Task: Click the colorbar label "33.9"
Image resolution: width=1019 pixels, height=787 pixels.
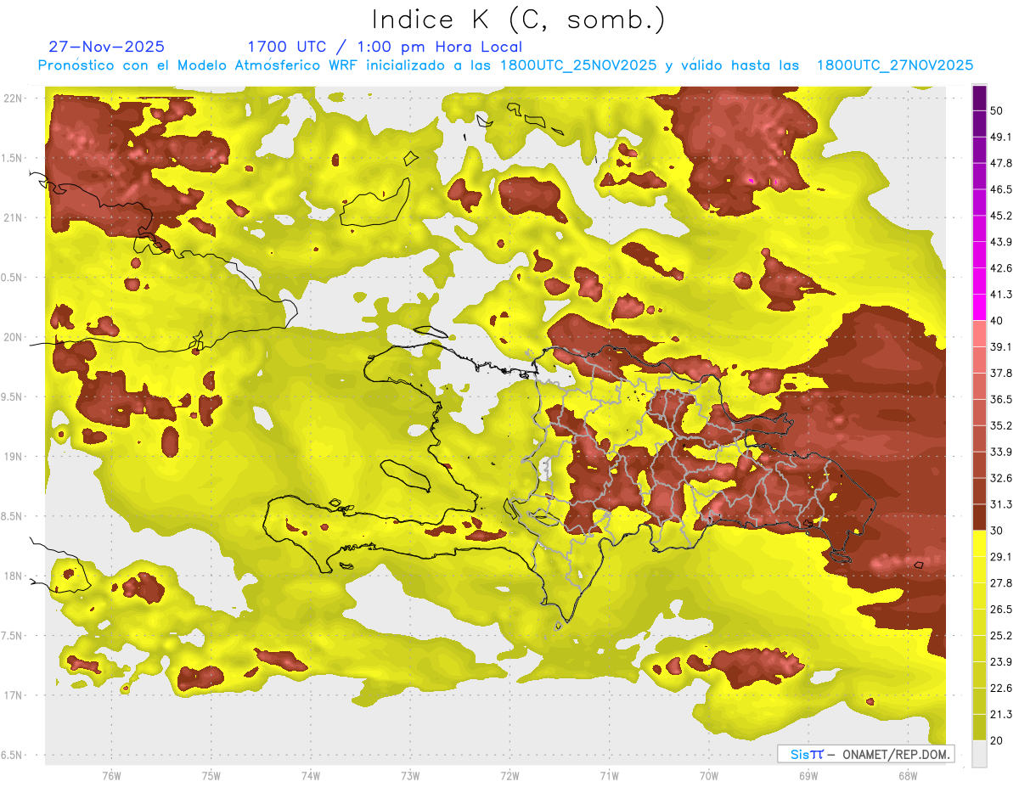Action: coord(1001,452)
